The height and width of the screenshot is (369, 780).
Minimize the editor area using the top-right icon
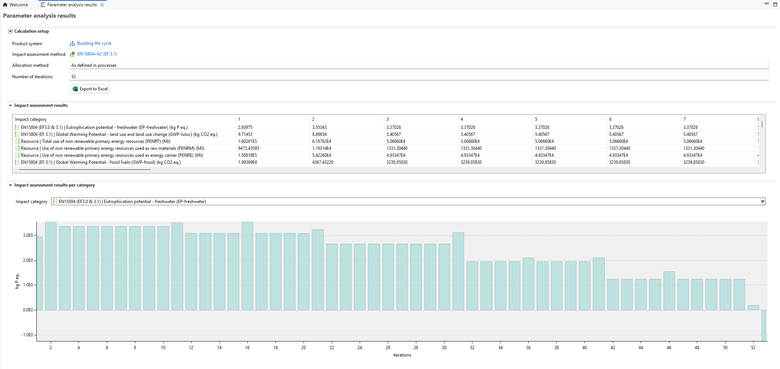[766, 4]
